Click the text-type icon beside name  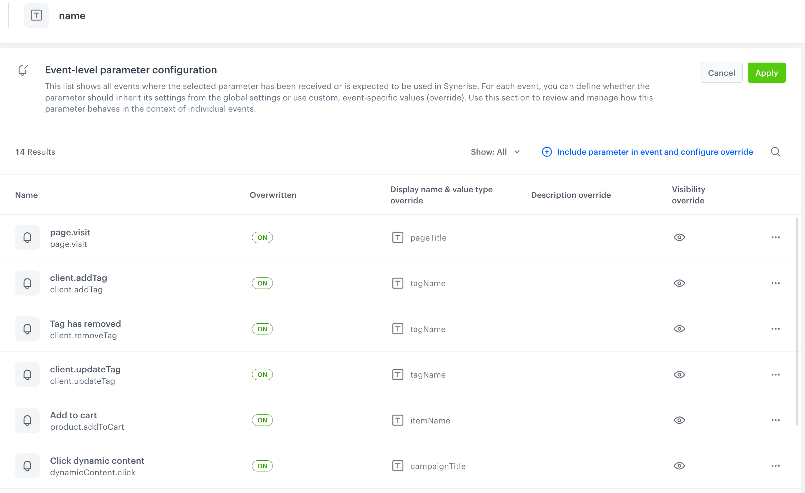click(x=36, y=15)
